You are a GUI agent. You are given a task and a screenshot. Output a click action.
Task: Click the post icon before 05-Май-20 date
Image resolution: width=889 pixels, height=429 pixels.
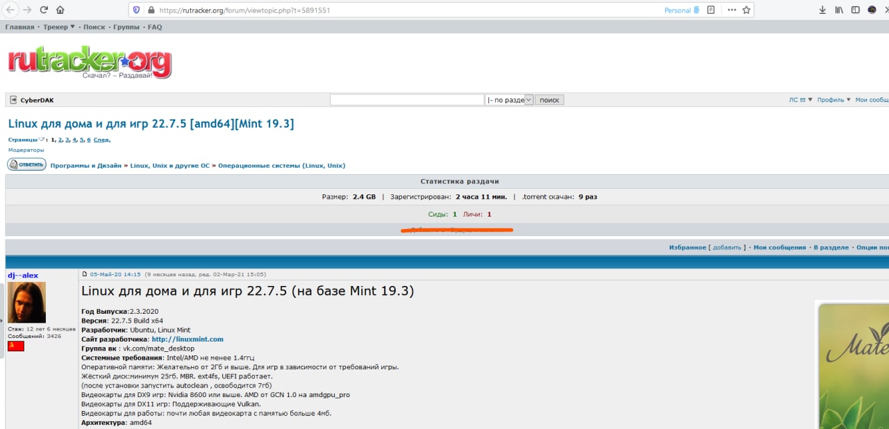click(x=85, y=274)
